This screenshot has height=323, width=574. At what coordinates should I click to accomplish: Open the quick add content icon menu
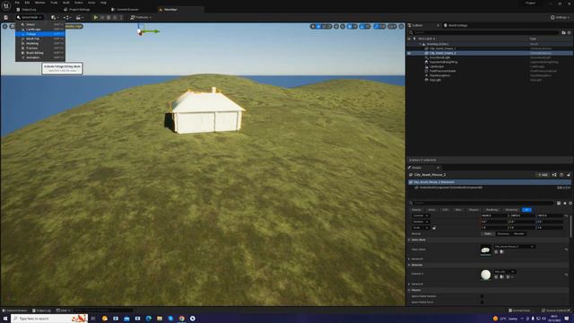click(55, 17)
